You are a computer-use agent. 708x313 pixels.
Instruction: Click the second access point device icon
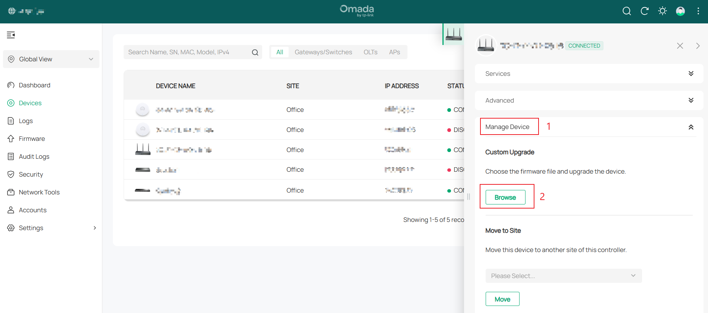click(142, 129)
